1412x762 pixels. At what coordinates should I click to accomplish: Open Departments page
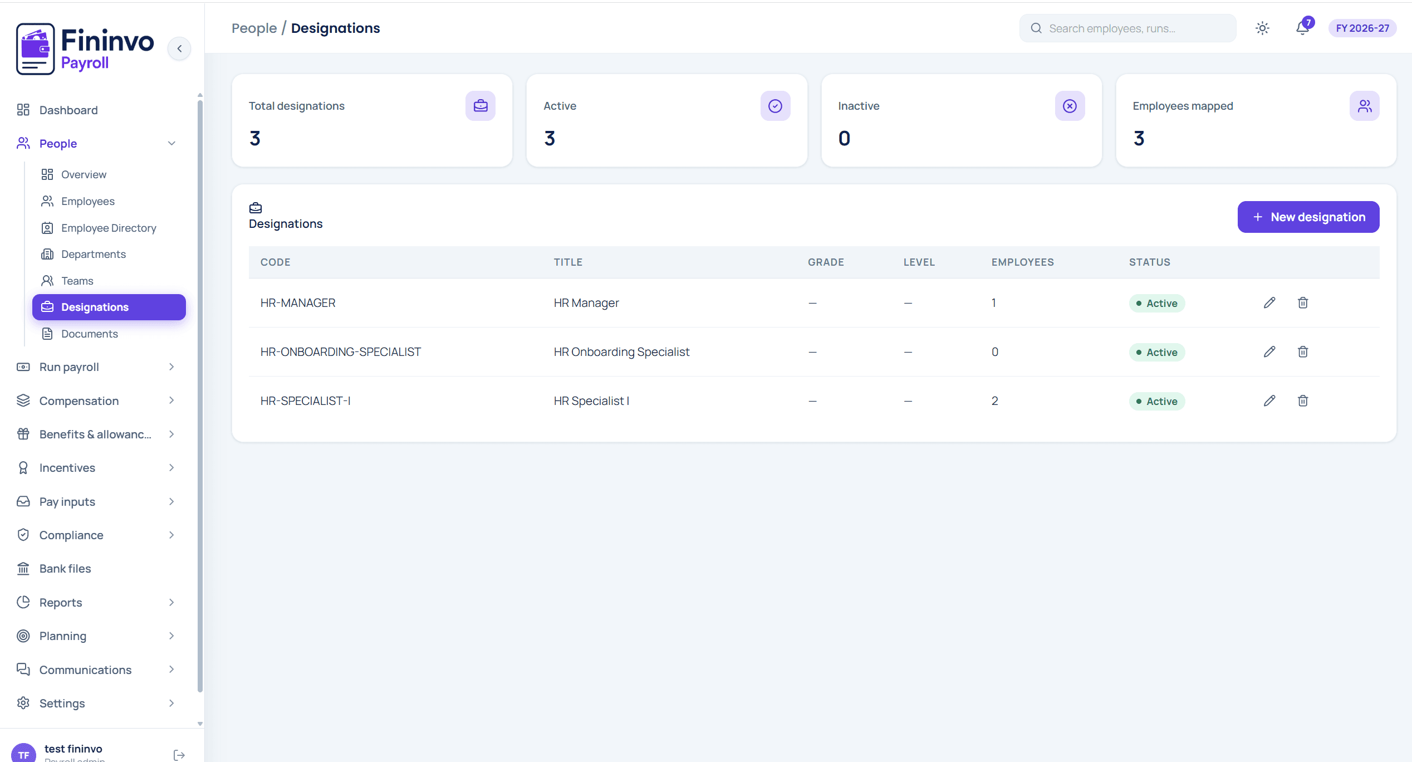109,254
